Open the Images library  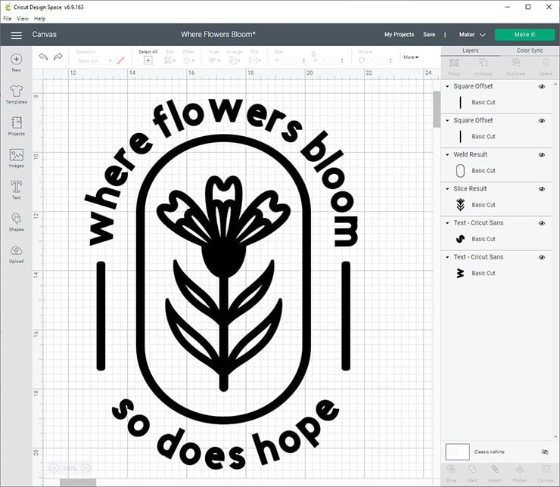click(16, 158)
